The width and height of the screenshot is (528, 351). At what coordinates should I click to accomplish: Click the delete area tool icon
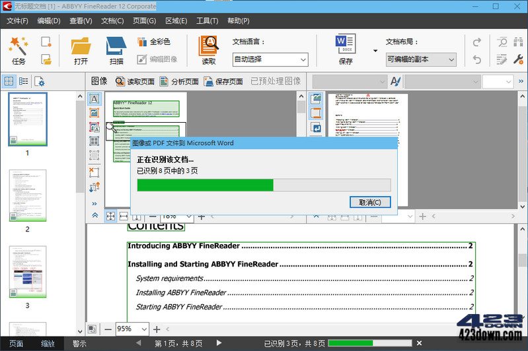coord(94,172)
